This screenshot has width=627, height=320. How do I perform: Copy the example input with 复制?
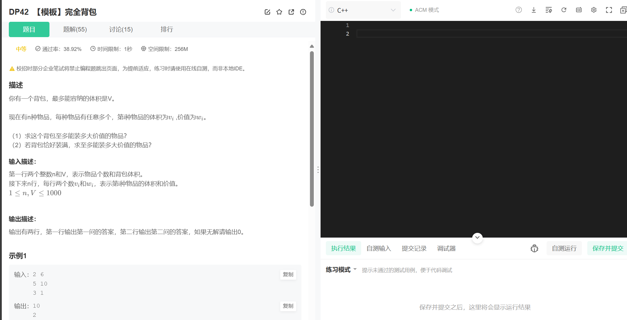(288, 274)
